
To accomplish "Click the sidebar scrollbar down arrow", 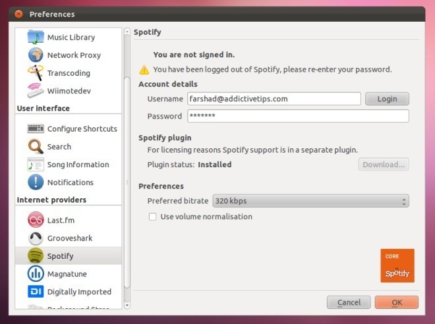I will (127, 305).
